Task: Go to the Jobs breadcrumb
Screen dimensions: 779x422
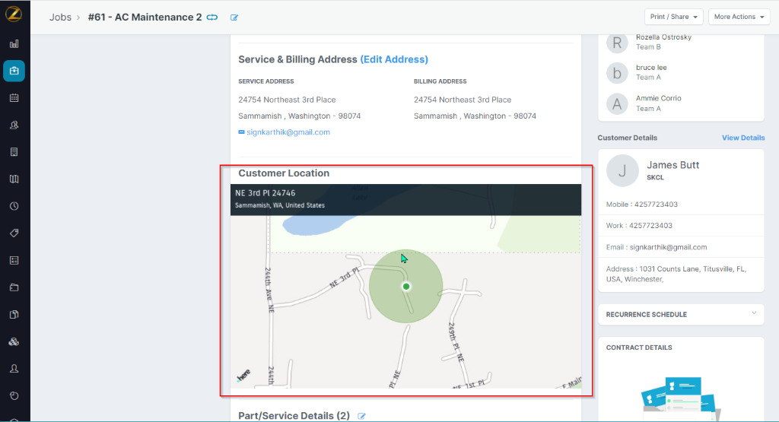Action: tap(60, 17)
